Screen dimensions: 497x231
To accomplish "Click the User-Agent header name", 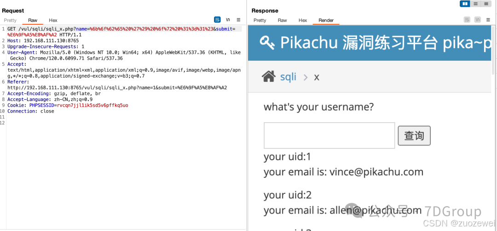I will coord(21,52).
